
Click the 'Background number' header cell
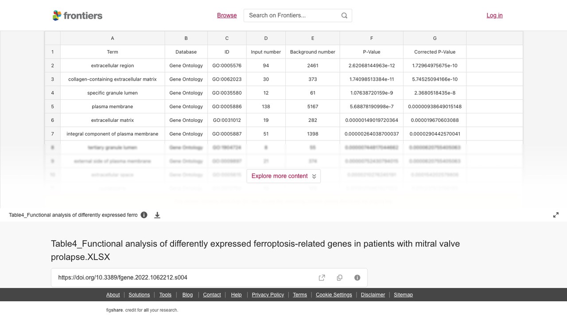pyautogui.click(x=313, y=52)
